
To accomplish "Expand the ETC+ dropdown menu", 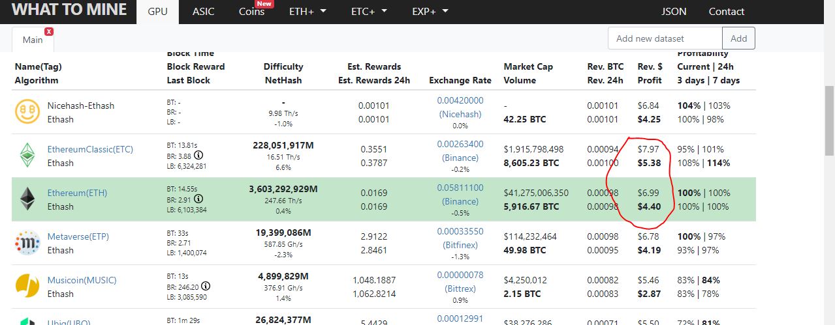I will pyautogui.click(x=369, y=12).
